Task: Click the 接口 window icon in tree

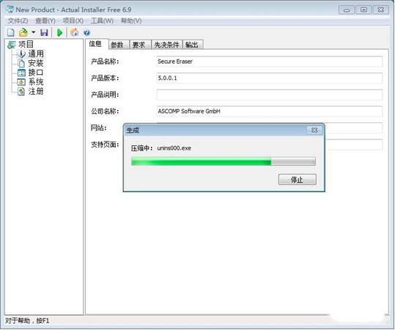Action: [x=22, y=73]
